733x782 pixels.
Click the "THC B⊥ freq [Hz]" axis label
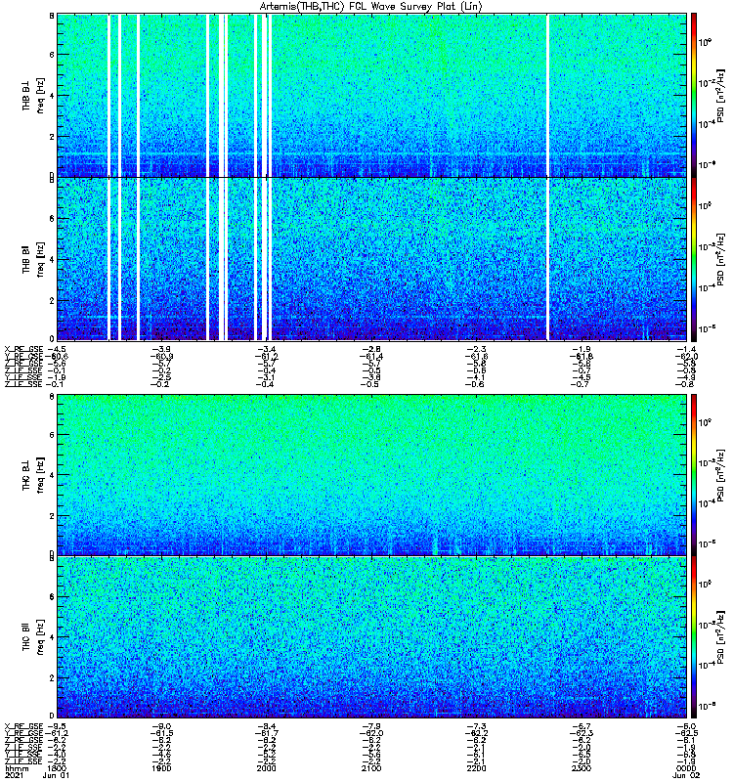point(33,474)
